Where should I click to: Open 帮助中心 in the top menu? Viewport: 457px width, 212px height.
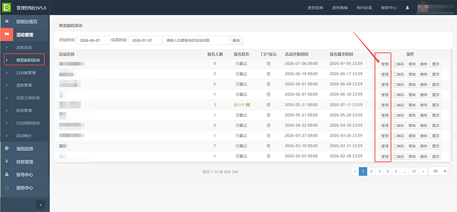389,7
